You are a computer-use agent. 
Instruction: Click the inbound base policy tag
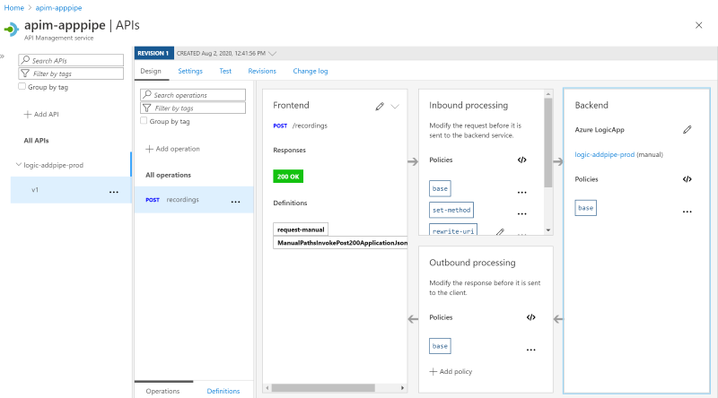pyautogui.click(x=440, y=188)
